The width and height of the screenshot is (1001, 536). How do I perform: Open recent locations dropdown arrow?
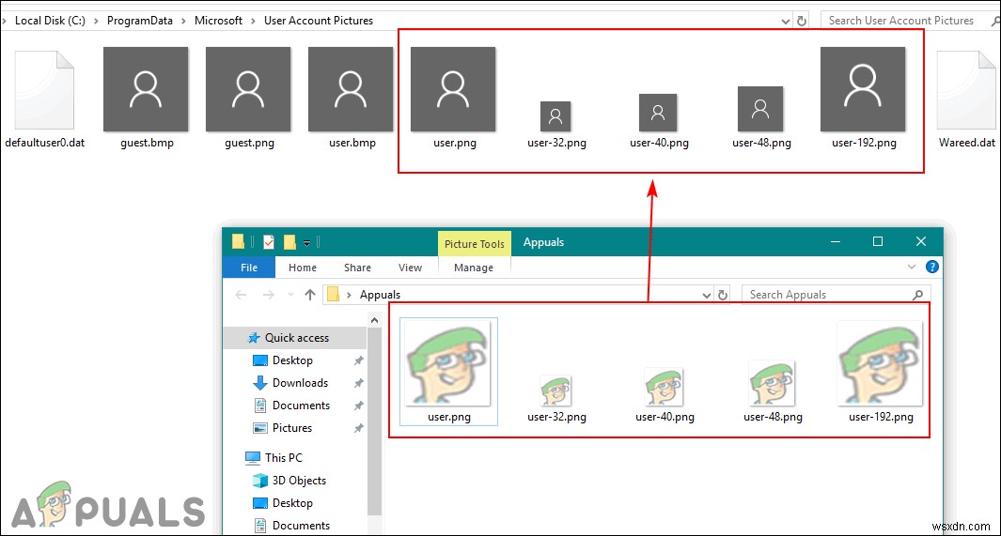click(x=290, y=295)
